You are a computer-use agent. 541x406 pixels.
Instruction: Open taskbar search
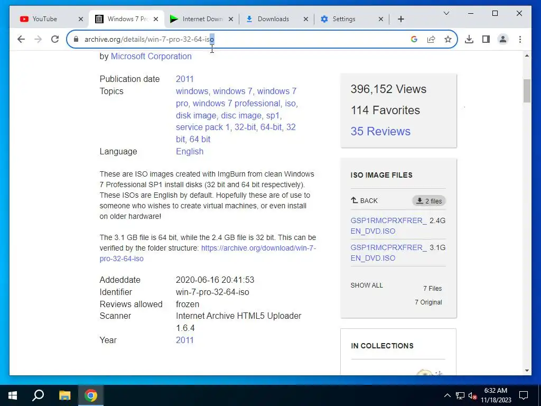coord(38,395)
